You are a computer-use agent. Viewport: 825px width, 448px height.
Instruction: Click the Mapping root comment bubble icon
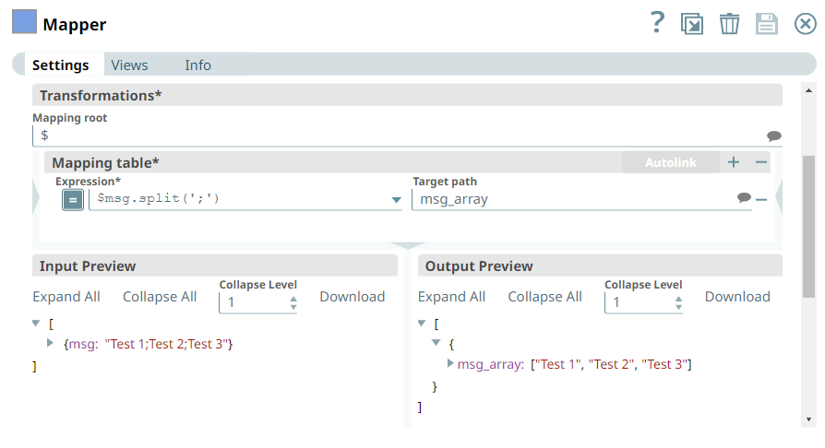point(774,136)
